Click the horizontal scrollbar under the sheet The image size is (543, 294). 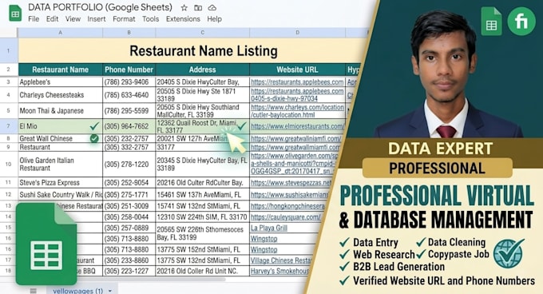(121, 279)
